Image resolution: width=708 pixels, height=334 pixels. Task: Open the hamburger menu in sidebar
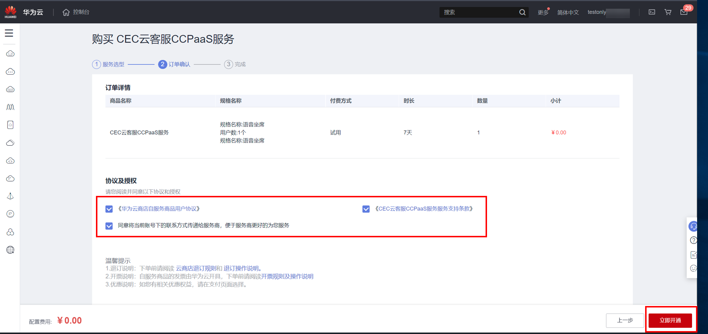pyautogui.click(x=9, y=33)
